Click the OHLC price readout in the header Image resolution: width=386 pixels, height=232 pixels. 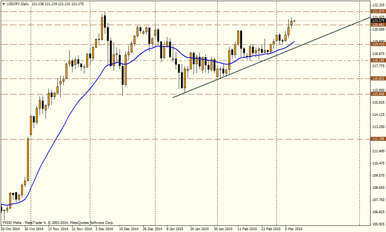58,3
